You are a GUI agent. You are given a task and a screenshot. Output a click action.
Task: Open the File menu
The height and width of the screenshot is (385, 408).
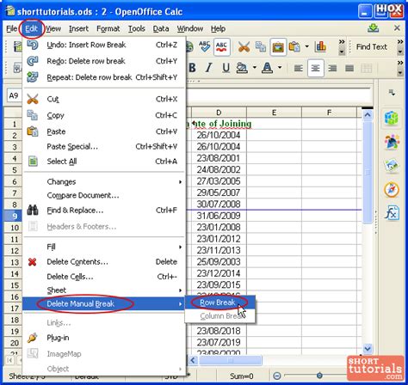[11, 28]
